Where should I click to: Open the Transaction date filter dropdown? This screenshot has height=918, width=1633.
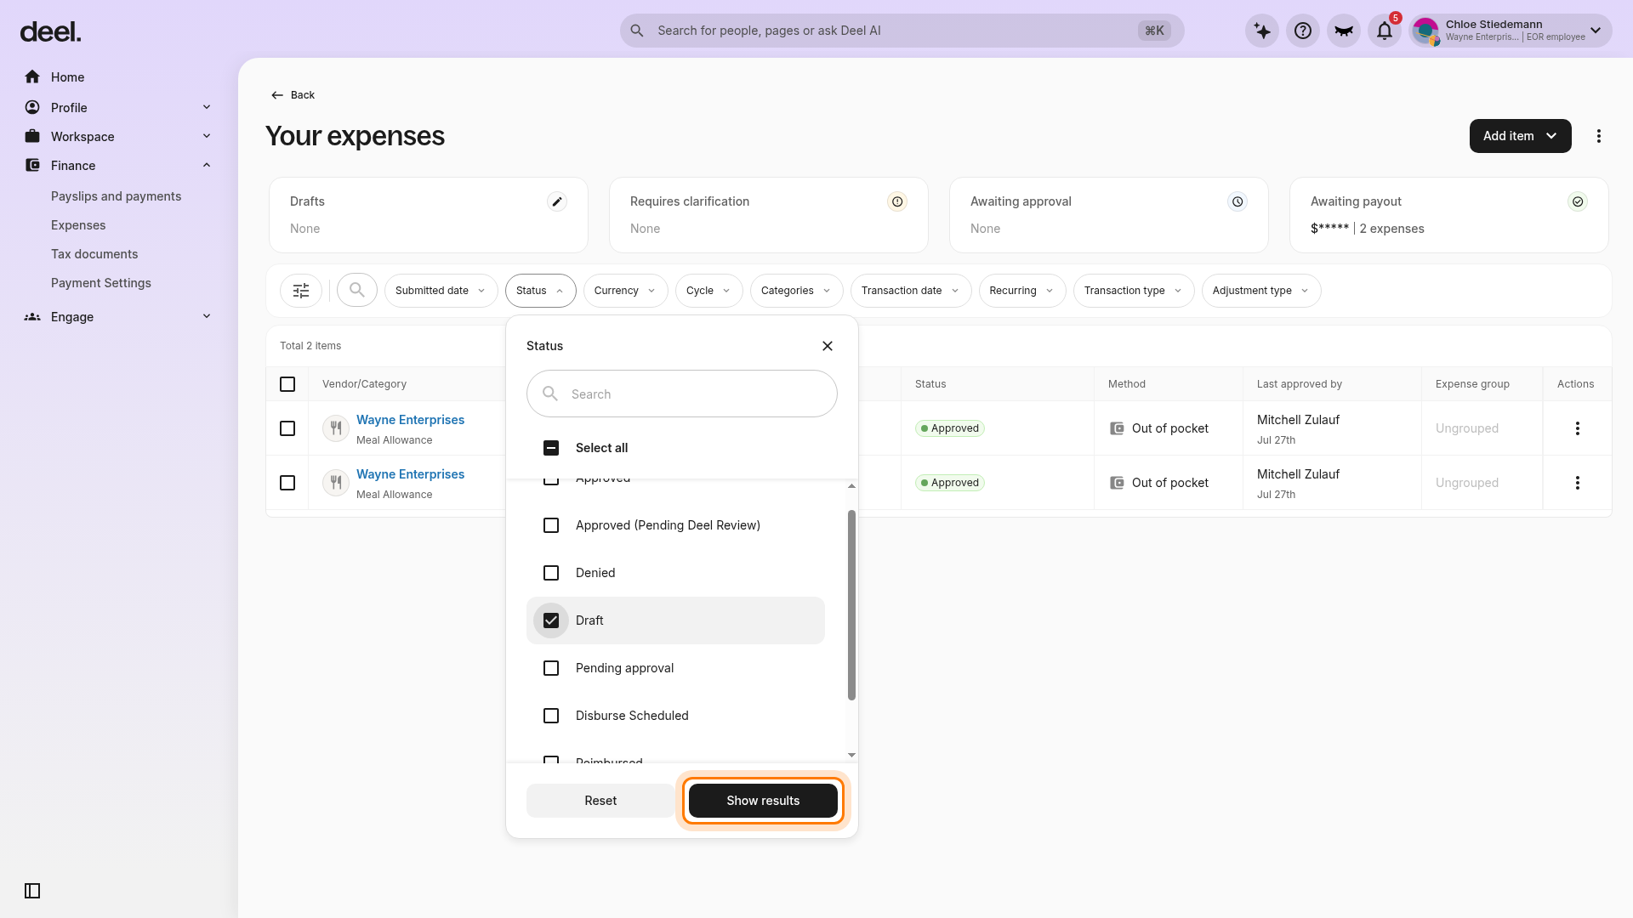pyautogui.click(x=910, y=291)
